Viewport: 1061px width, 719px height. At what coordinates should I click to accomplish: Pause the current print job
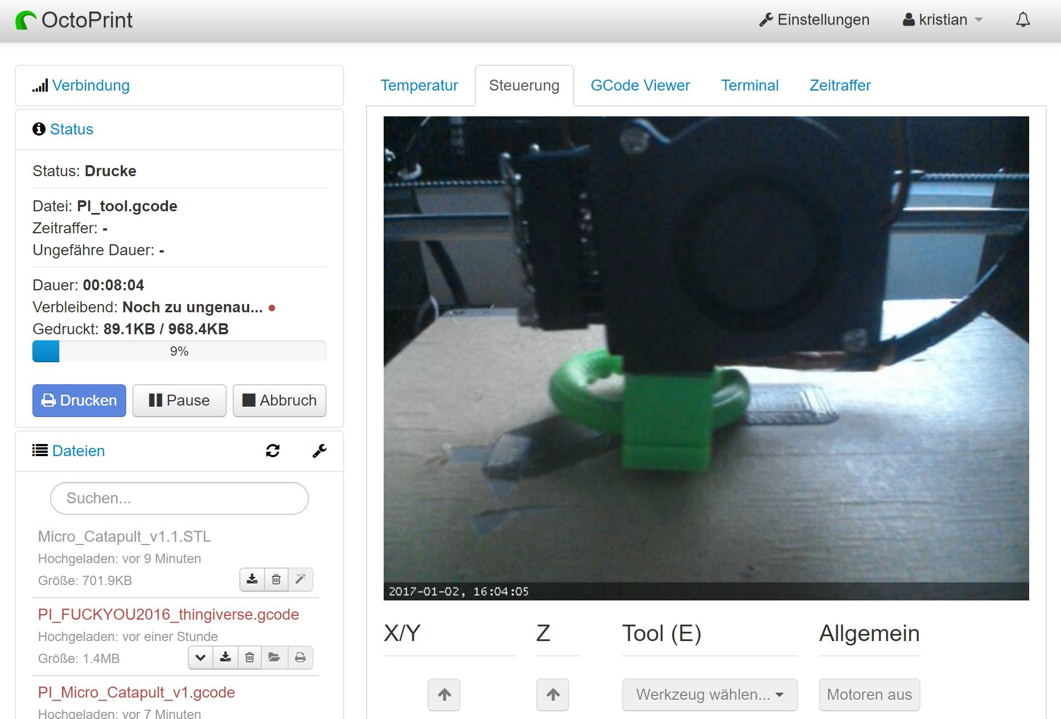tap(179, 401)
